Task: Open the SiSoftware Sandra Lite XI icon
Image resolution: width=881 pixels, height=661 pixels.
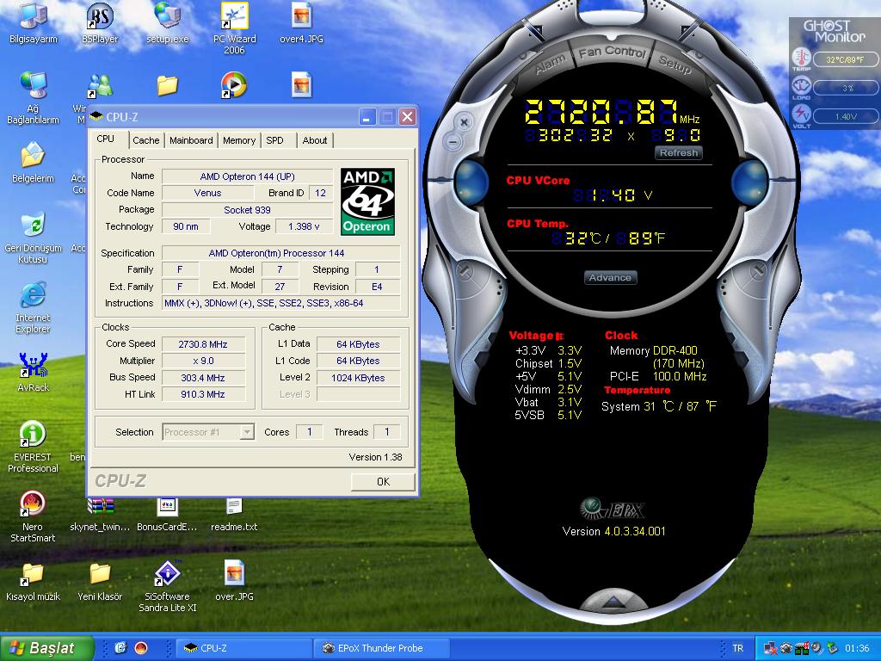Action: (x=168, y=574)
